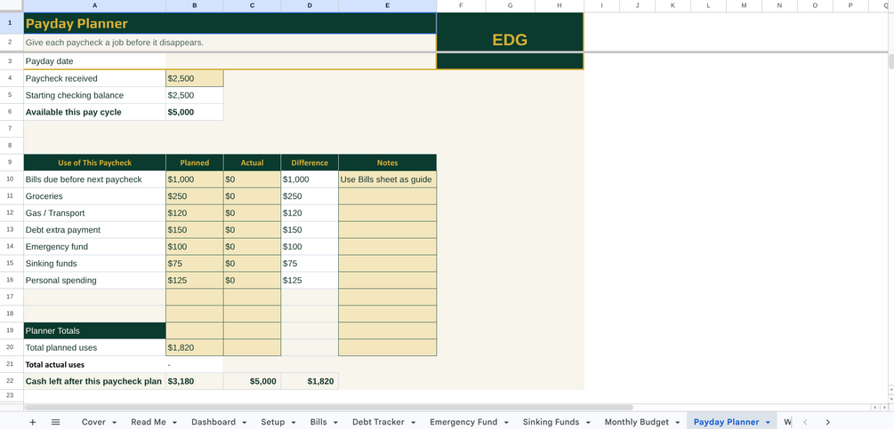Select row 10 header
This screenshot has width=894, height=429.
12,179
